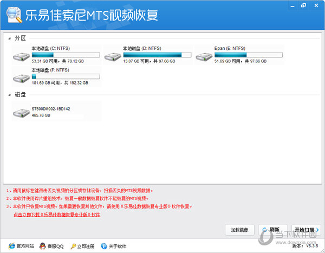Image resolution: width=325 pixels, height=253 pixels.
Task: Click the 465.76 GB disk size
Action: point(41,115)
